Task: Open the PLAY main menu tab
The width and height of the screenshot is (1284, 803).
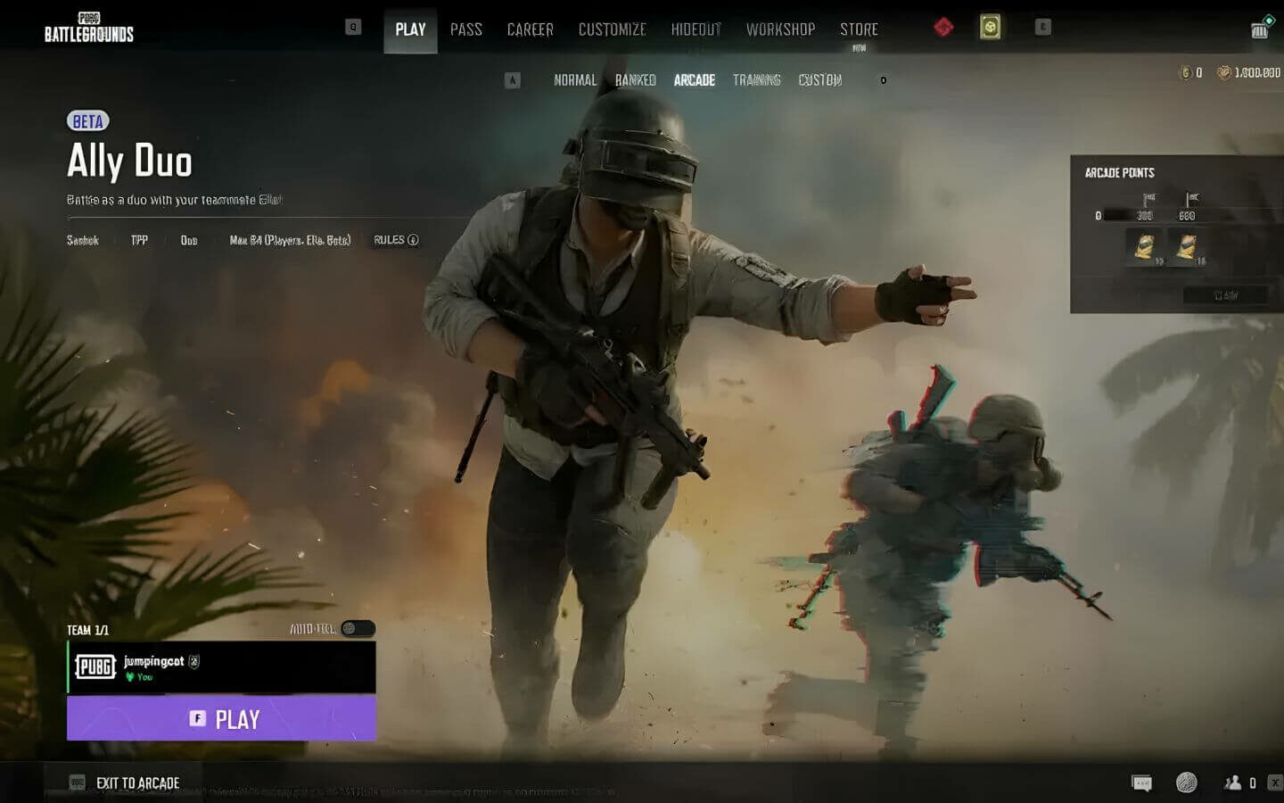Action: pos(410,29)
